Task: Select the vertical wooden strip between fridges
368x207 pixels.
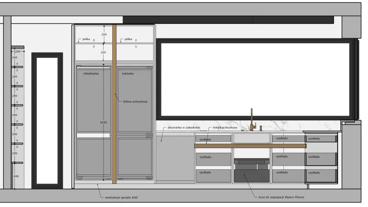Action: [114, 104]
